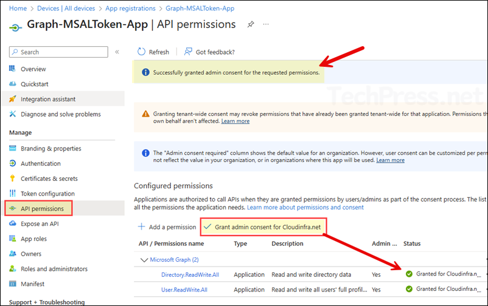Viewport: 488px width, 306px height.
Task: Go to Home breadcrumb link
Action: pyautogui.click(x=18, y=8)
